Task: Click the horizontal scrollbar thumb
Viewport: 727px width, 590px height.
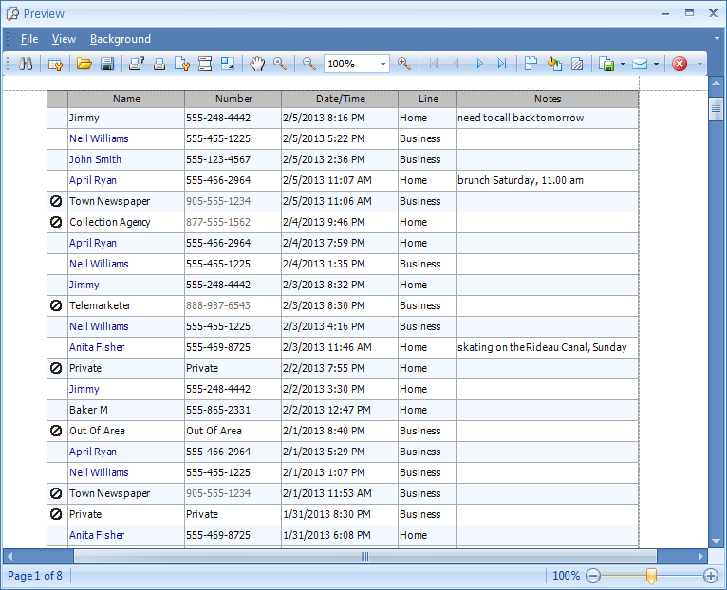Action: [364, 556]
